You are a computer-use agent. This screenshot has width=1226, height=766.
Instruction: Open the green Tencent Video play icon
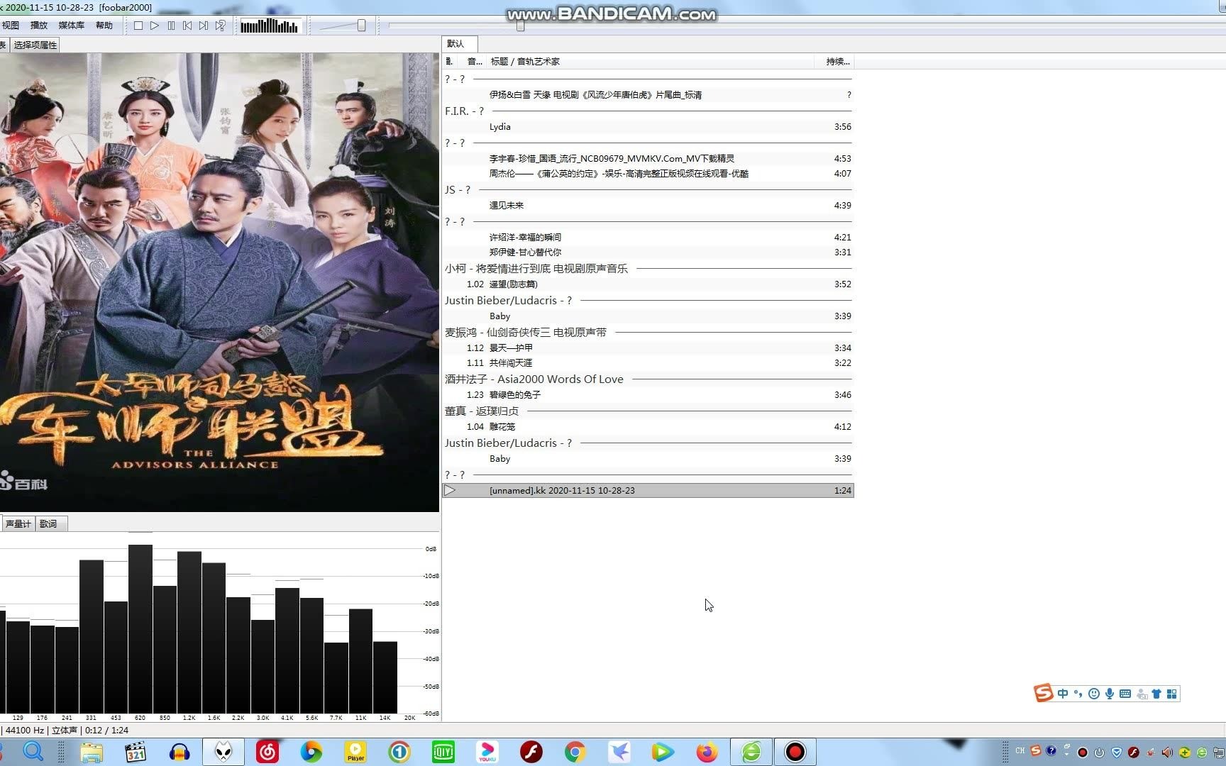pyautogui.click(x=663, y=752)
